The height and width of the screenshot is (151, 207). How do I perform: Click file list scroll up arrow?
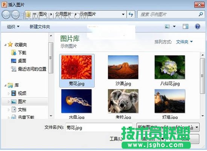202,55
